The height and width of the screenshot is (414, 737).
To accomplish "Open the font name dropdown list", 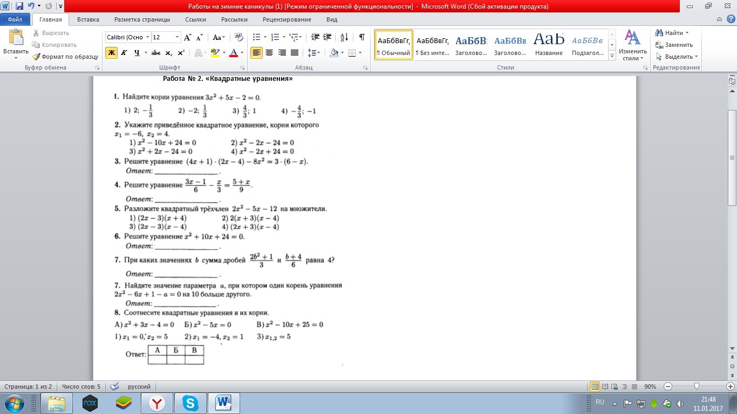I will coord(147,37).
